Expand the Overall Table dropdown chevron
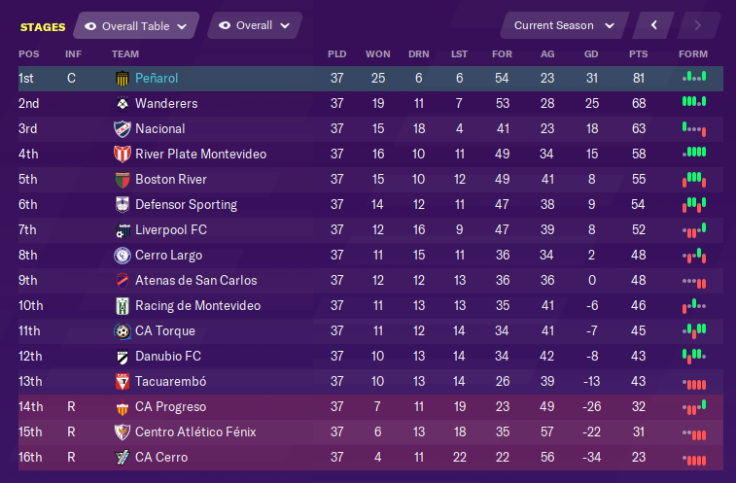The width and height of the screenshot is (736, 483). click(x=182, y=27)
